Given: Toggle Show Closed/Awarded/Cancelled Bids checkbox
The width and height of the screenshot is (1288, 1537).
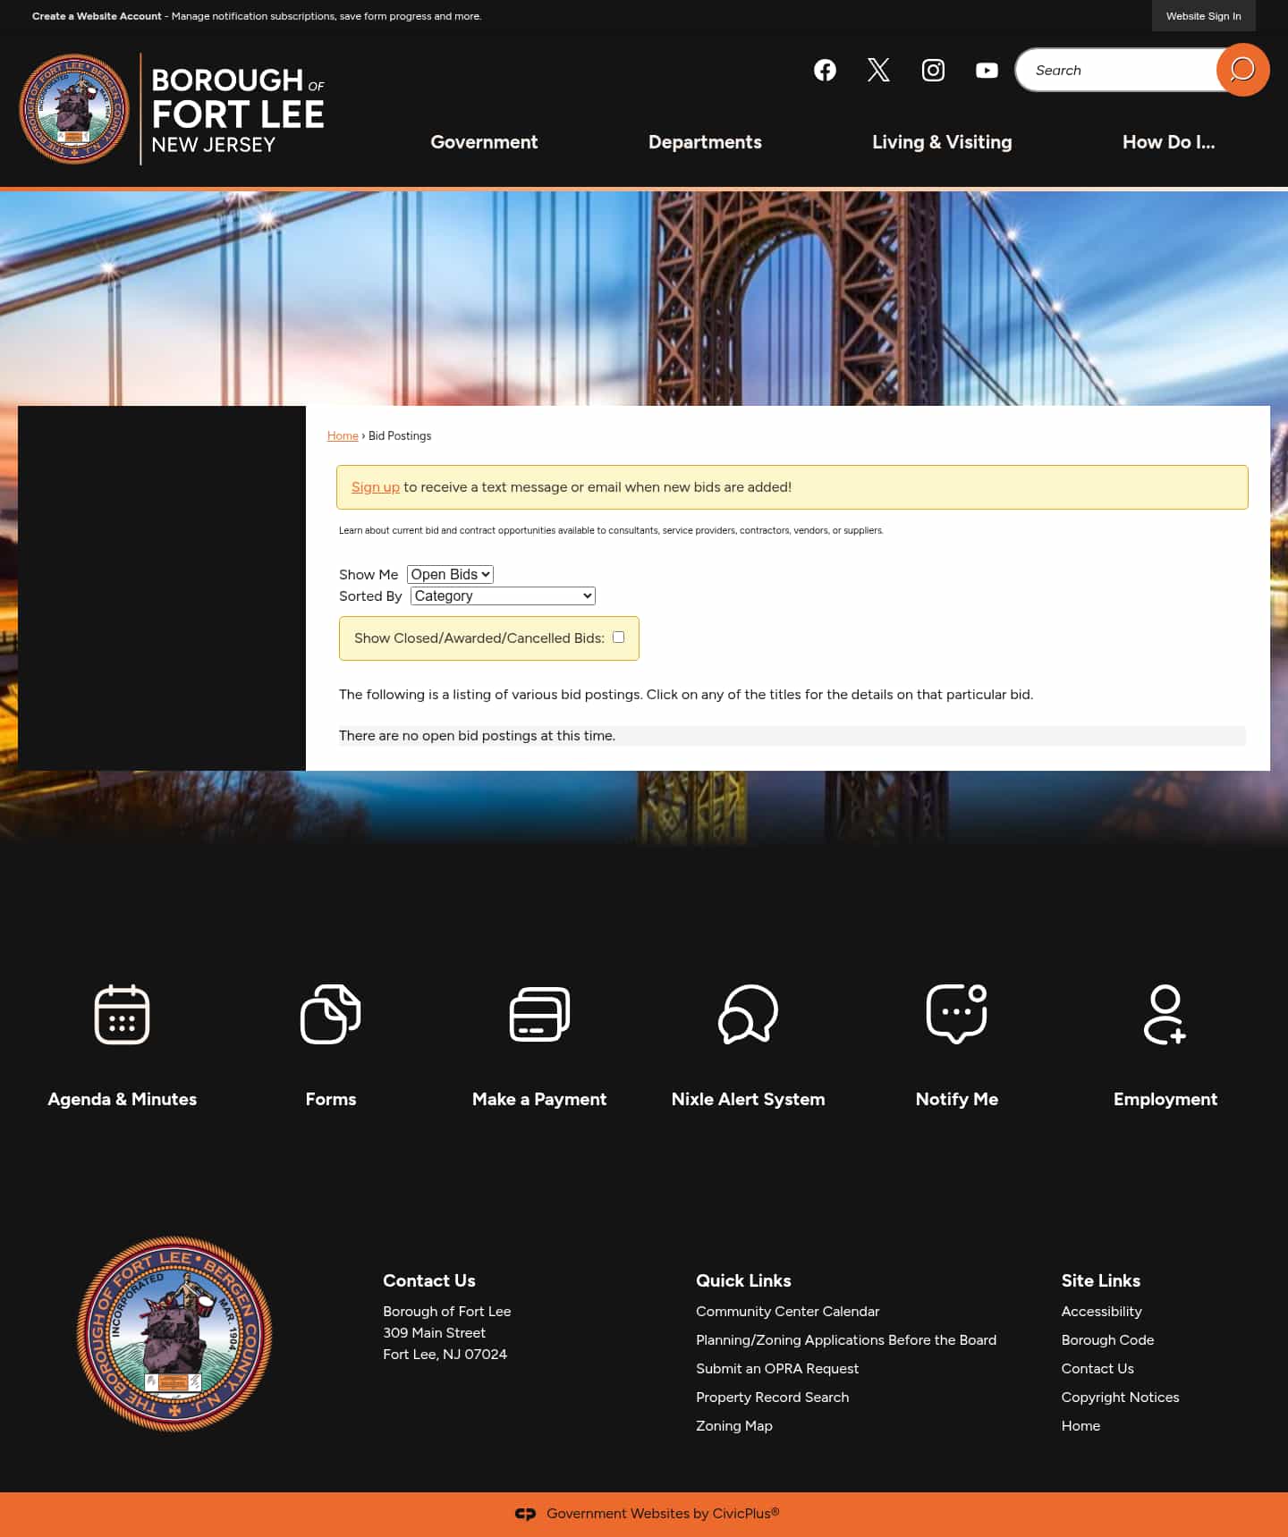Looking at the screenshot, I should pyautogui.click(x=618, y=637).
